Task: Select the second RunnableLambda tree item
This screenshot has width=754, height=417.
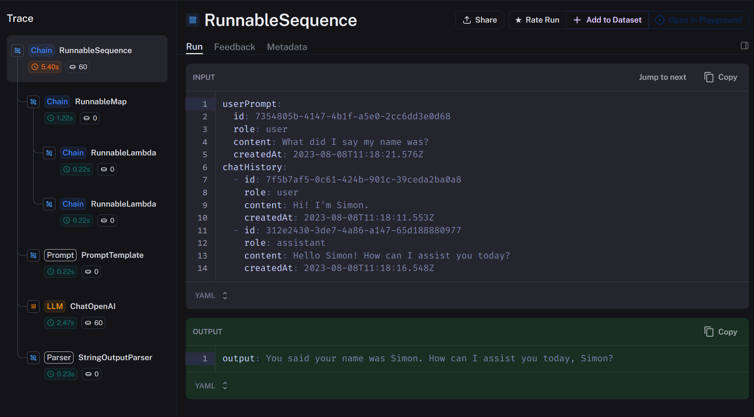Action: coord(123,204)
